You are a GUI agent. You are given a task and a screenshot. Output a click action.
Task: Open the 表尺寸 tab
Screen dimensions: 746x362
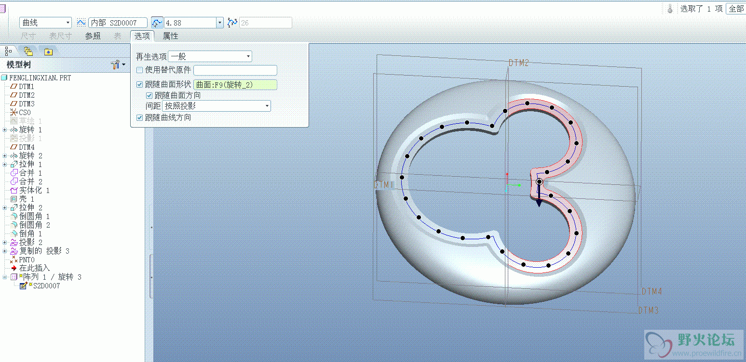pos(61,36)
